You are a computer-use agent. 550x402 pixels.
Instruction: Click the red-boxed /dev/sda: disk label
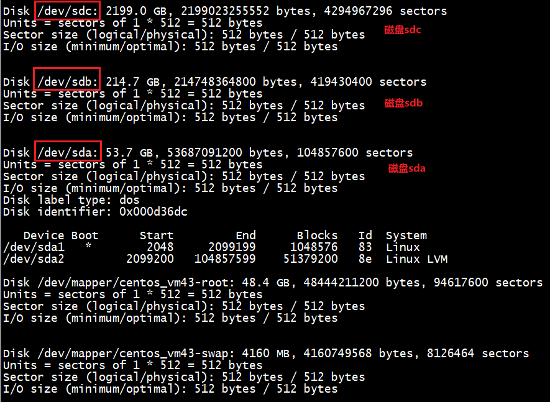(67, 153)
